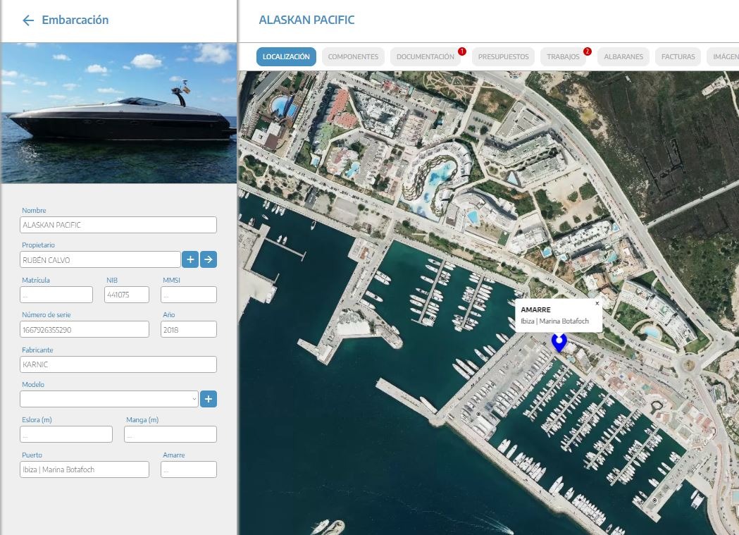
Task: Go to owner details arrow button
Action: click(209, 259)
